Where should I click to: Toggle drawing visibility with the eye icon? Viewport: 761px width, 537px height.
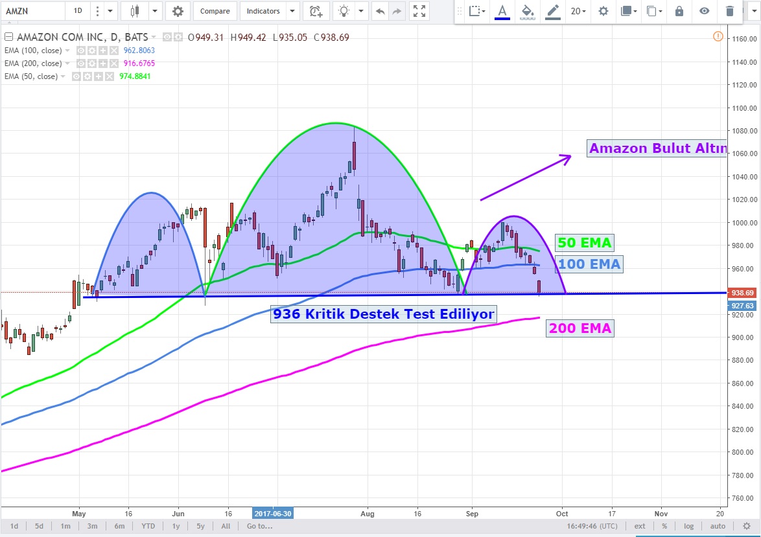(x=704, y=11)
